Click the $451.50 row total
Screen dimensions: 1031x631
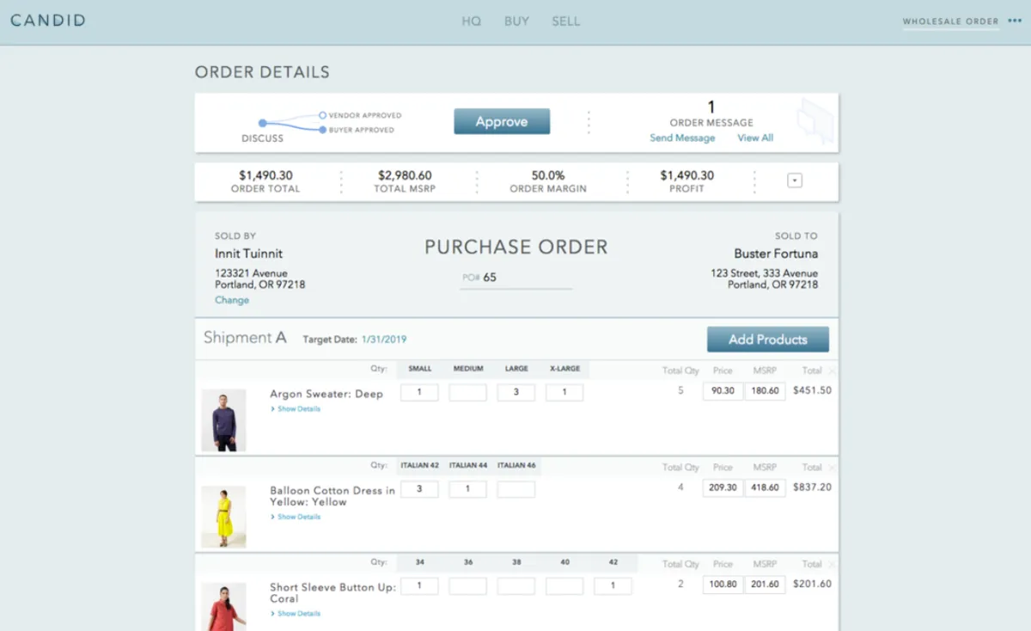click(x=812, y=390)
